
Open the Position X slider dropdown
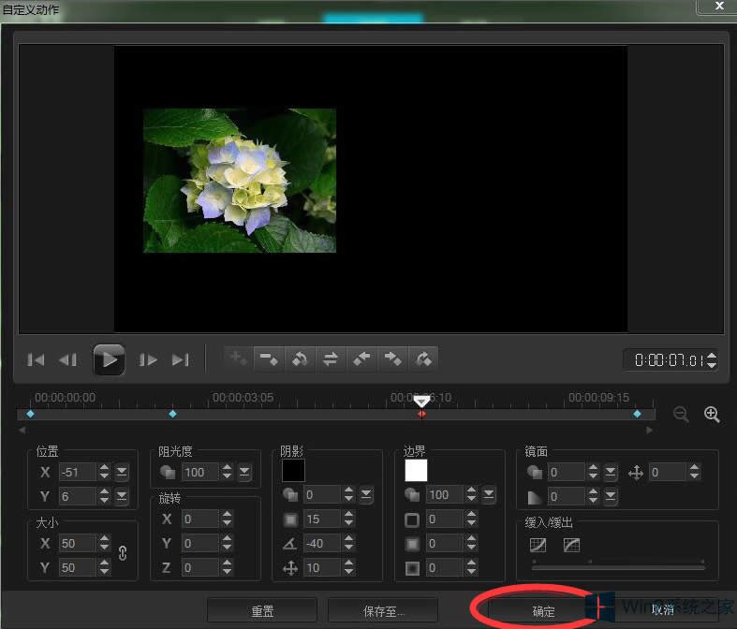pos(122,472)
